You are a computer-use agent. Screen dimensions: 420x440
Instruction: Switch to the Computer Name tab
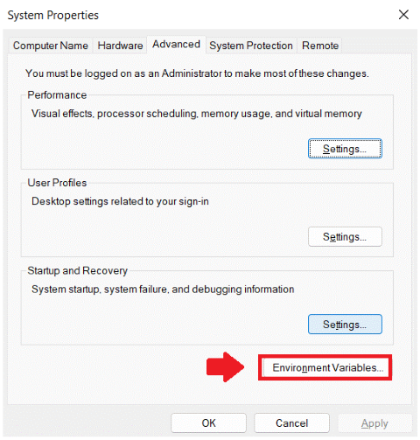pyautogui.click(x=51, y=45)
